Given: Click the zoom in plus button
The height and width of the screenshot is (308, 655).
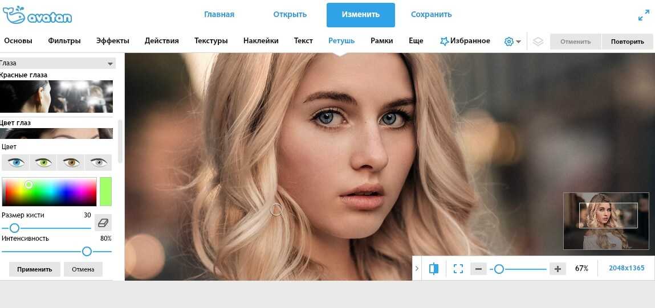Looking at the screenshot, I should click(558, 269).
